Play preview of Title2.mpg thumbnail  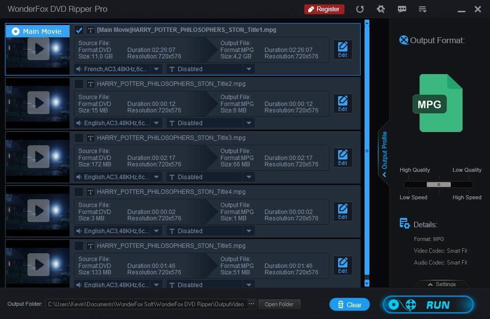tap(38, 103)
